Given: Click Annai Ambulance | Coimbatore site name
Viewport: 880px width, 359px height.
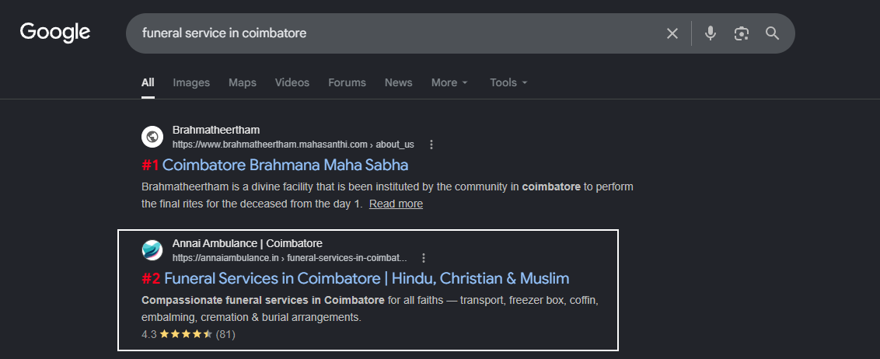Looking at the screenshot, I should (247, 243).
